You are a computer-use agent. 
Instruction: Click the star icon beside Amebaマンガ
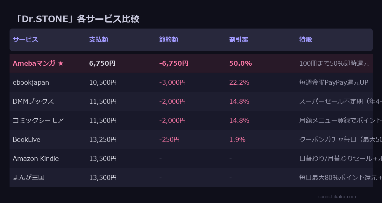click(61, 63)
